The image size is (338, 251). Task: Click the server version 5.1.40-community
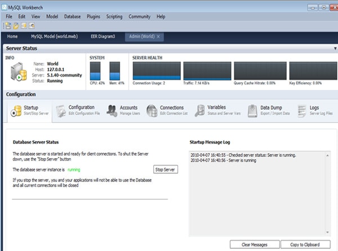pos(64,75)
